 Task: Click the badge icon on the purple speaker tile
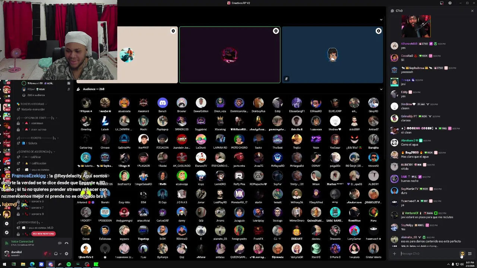pos(276,31)
